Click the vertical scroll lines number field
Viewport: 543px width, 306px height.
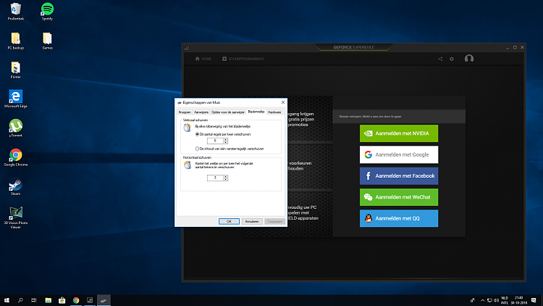pyautogui.click(x=215, y=141)
